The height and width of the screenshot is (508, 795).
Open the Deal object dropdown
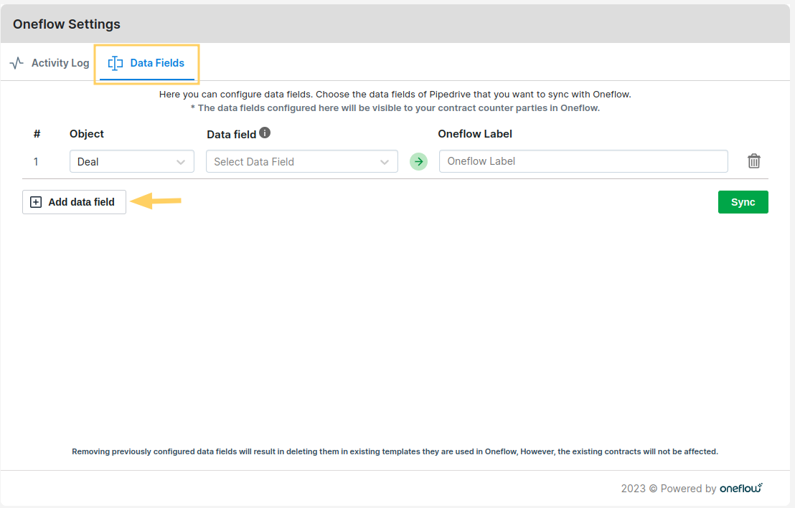pos(132,161)
